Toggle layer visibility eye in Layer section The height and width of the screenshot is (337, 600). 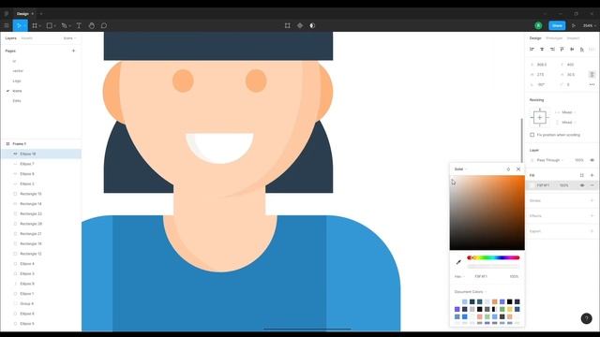592,160
